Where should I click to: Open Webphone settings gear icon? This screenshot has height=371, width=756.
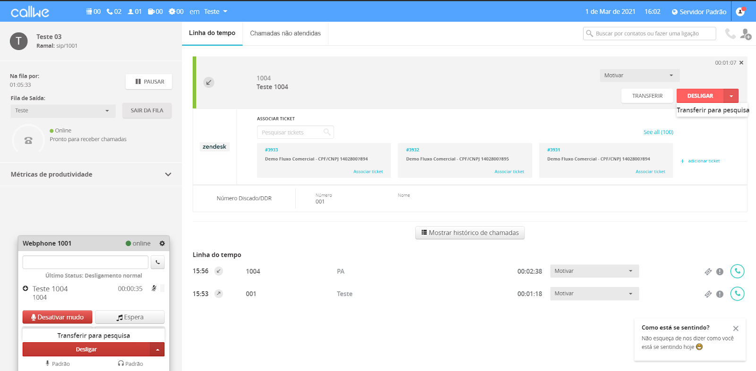coord(162,244)
